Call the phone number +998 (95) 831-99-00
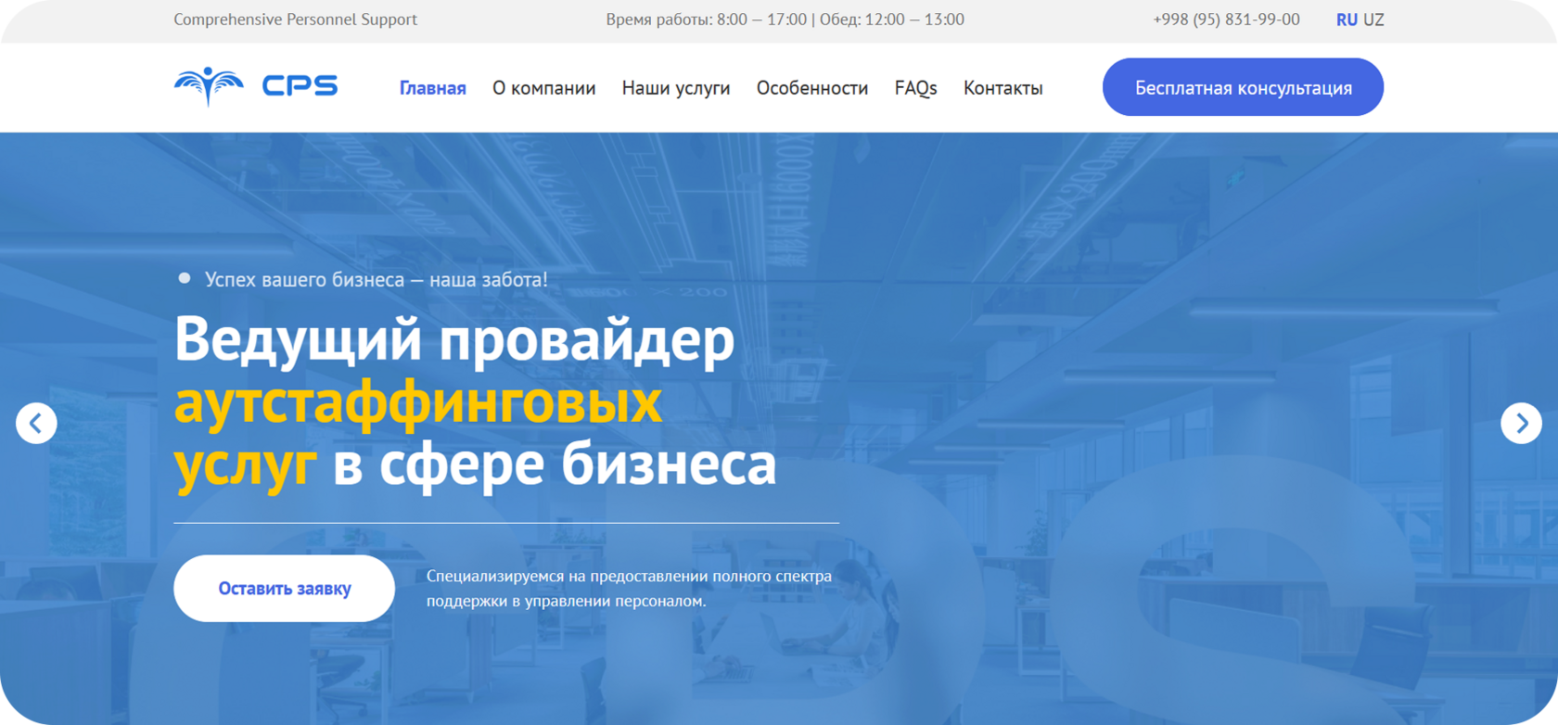Viewport: 1558px width, 725px height. pyautogui.click(x=1225, y=19)
